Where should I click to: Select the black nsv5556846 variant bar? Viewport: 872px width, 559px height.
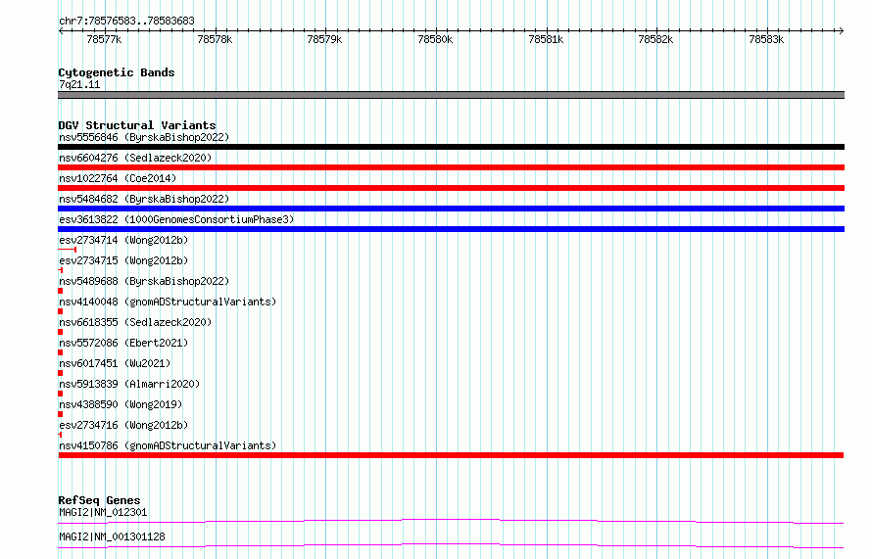451,147
